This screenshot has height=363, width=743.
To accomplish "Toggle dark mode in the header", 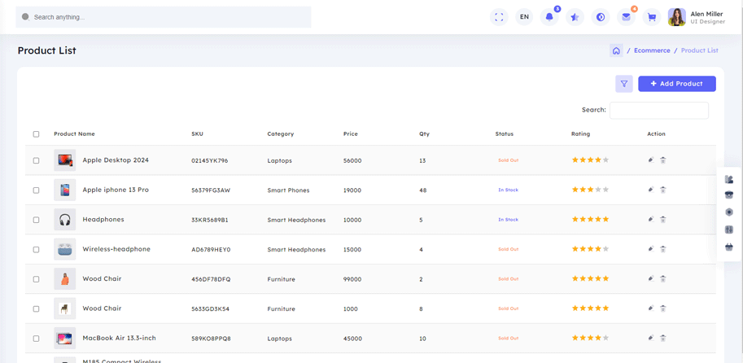I will [x=601, y=17].
